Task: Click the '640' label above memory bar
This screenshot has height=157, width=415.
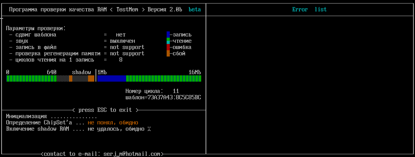Action: [x=51, y=73]
